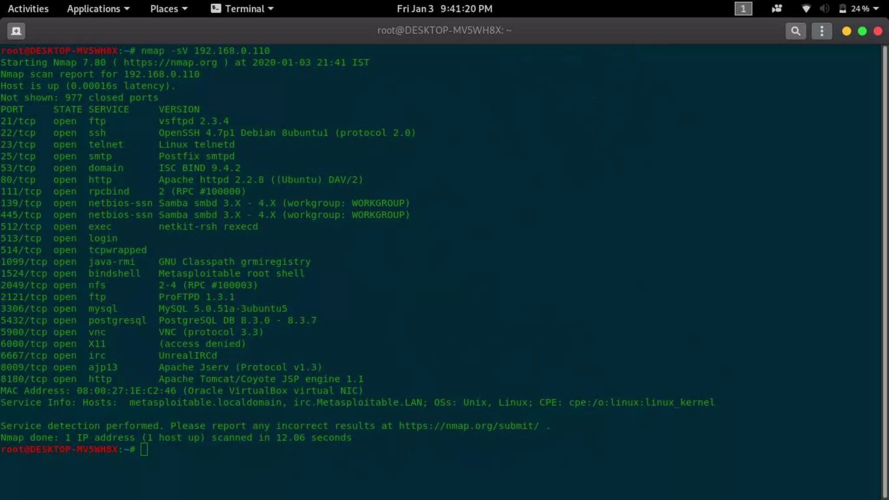Expand the Terminal app menu
Image resolution: width=889 pixels, height=500 pixels.
(242, 9)
